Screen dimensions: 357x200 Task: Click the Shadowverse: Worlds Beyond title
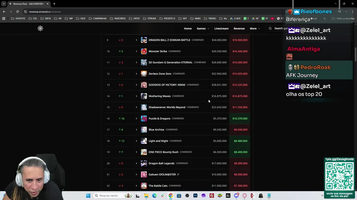[x=167, y=107]
